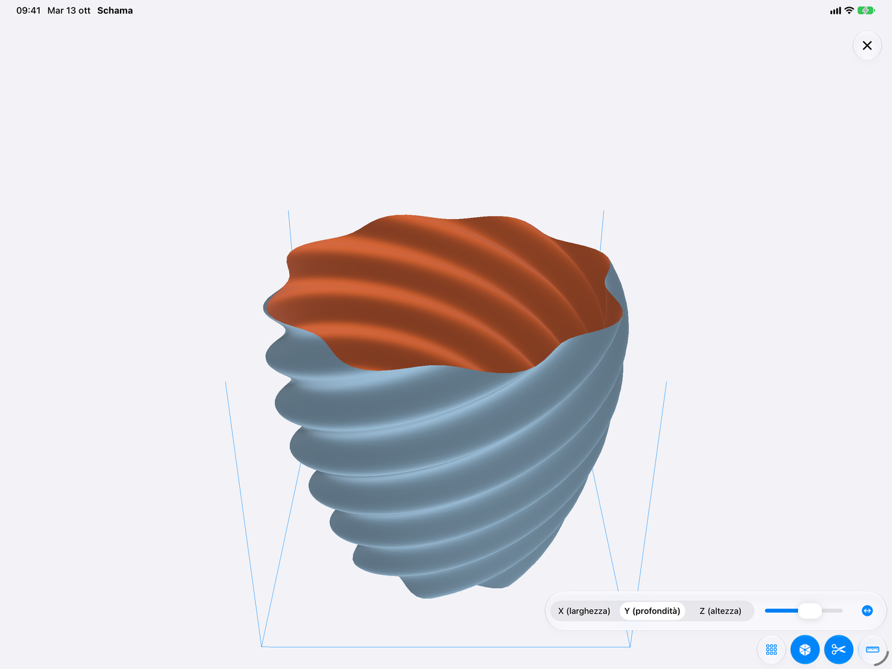
Task: Tap the battery charging indicator
Action: [866, 10]
